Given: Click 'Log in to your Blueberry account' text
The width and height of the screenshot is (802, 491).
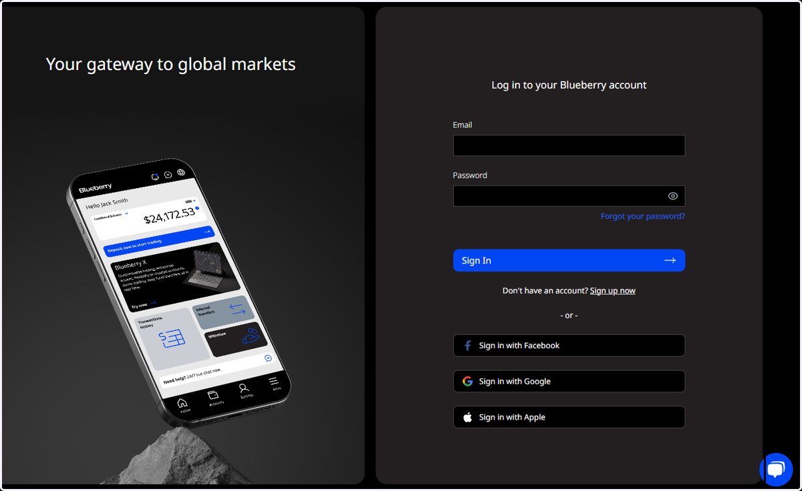Looking at the screenshot, I should [x=569, y=85].
